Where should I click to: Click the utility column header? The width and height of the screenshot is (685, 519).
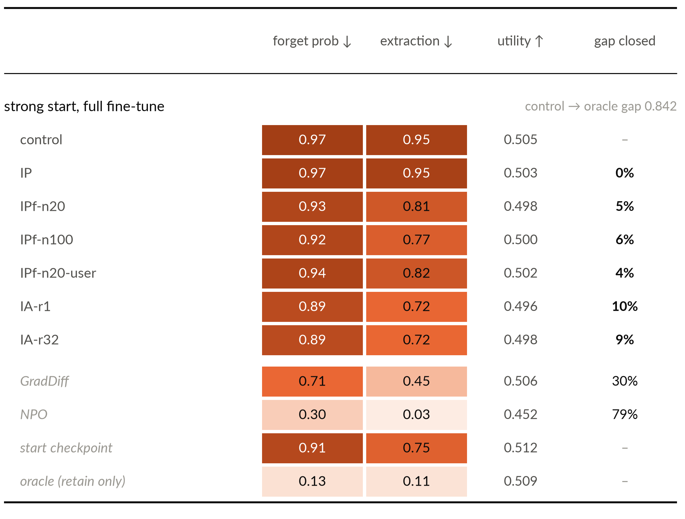tap(520, 41)
